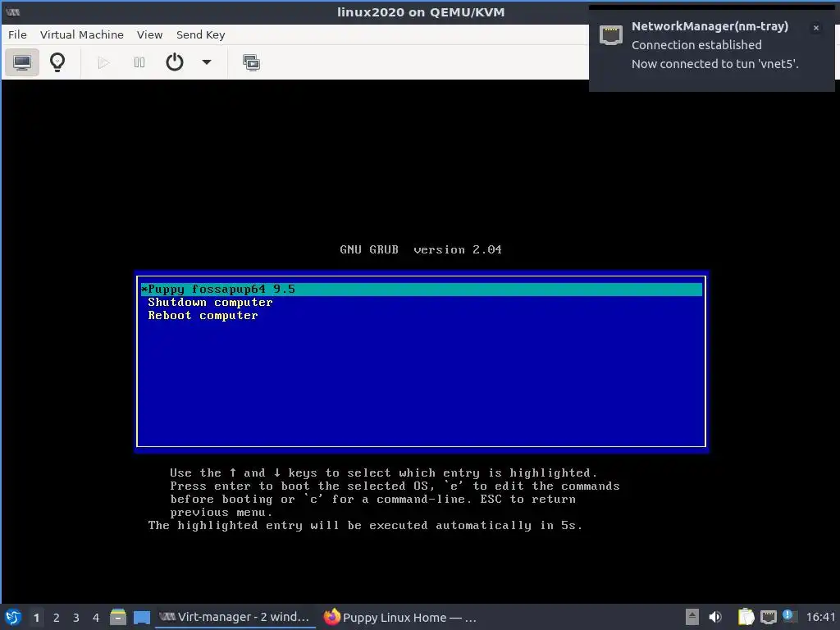Switch to workspace 2
The width and height of the screenshot is (840, 630).
[57, 617]
